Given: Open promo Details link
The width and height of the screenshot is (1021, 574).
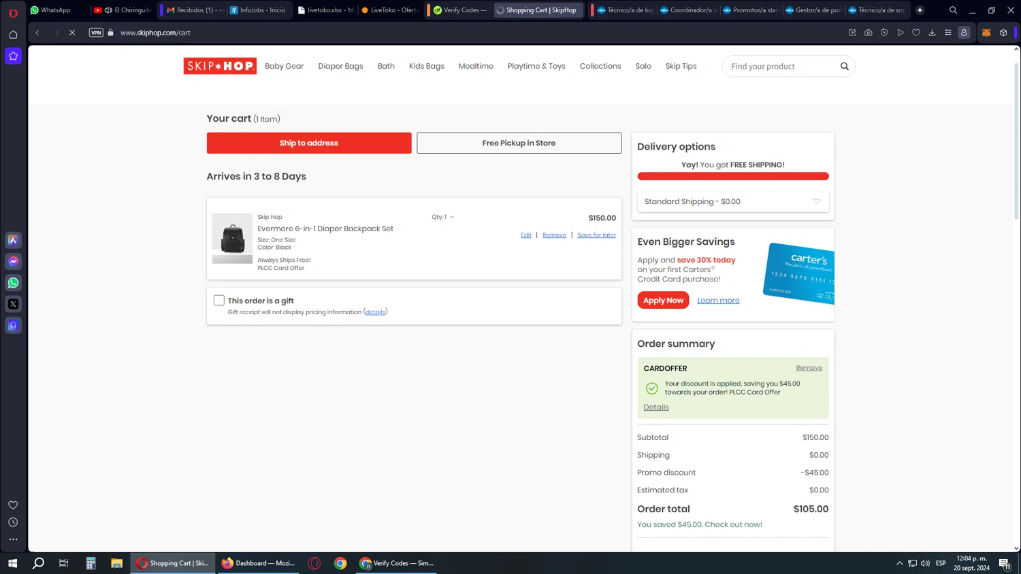Looking at the screenshot, I should coord(656,407).
